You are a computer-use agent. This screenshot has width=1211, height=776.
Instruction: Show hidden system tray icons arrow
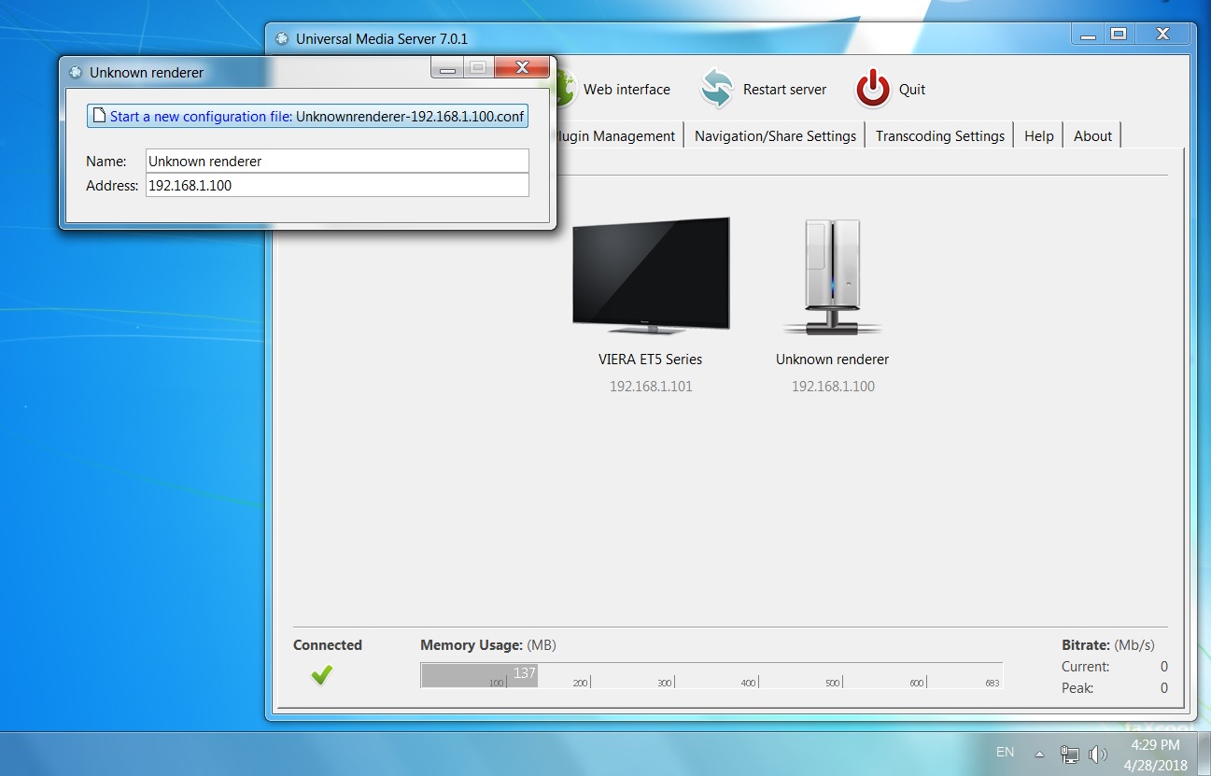tap(1039, 754)
